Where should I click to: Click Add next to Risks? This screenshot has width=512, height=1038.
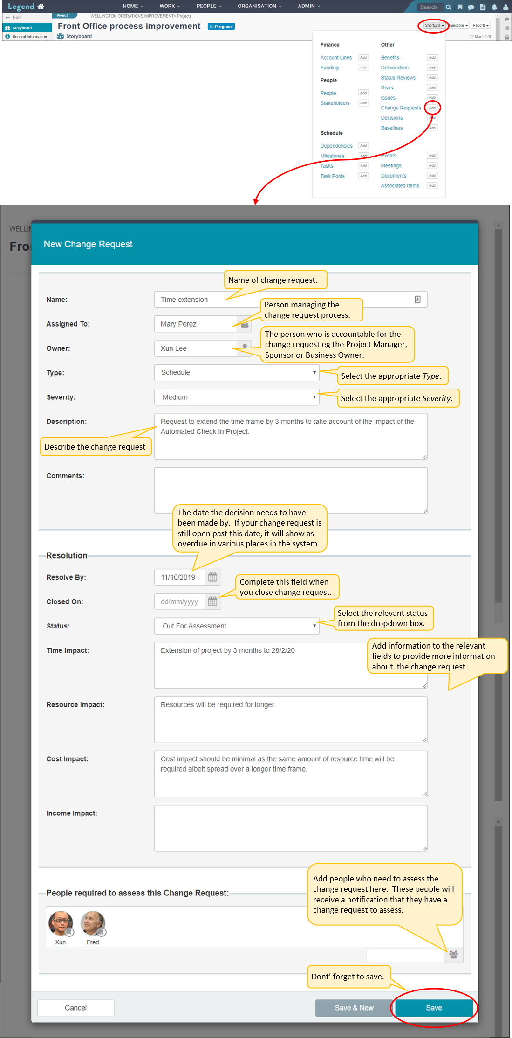tap(432, 88)
